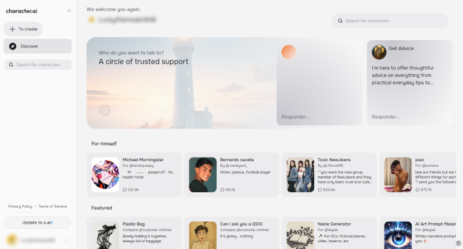Focus the sidebar Search for characters field

pos(38,65)
